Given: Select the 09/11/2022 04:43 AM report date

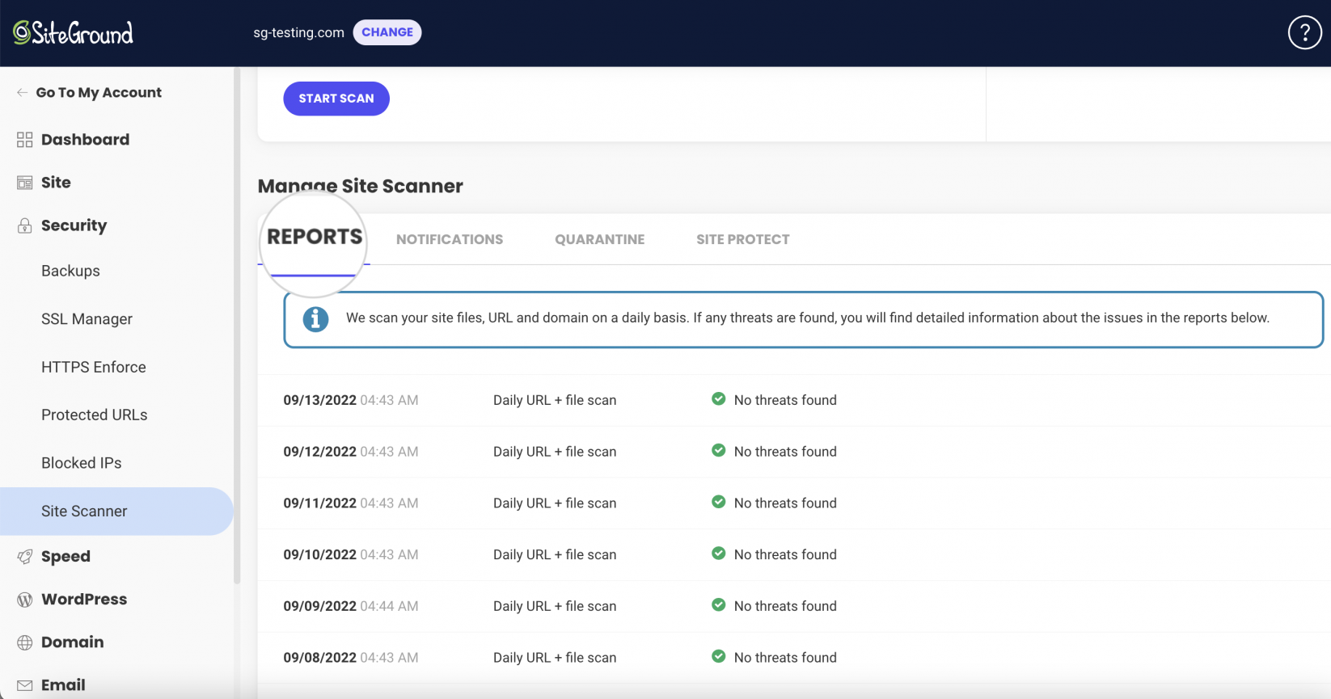Looking at the screenshot, I should [x=350, y=503].
